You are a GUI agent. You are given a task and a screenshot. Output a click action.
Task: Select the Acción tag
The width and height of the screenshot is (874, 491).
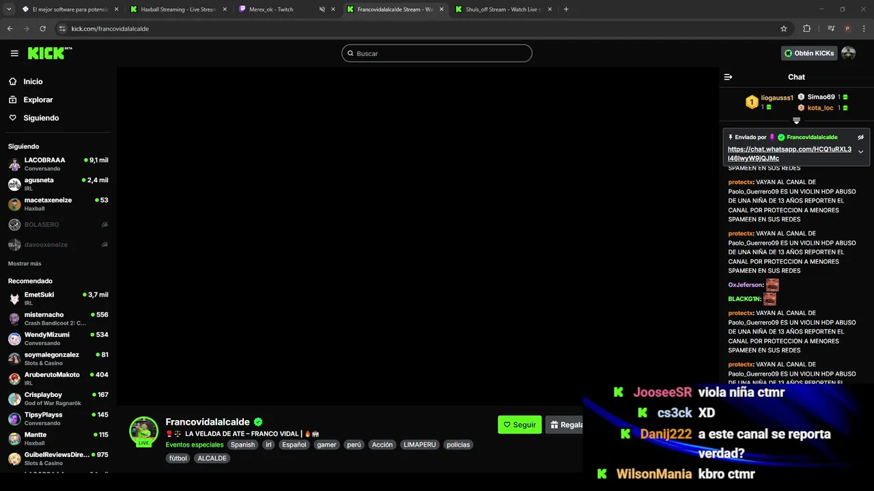(382, 445)
